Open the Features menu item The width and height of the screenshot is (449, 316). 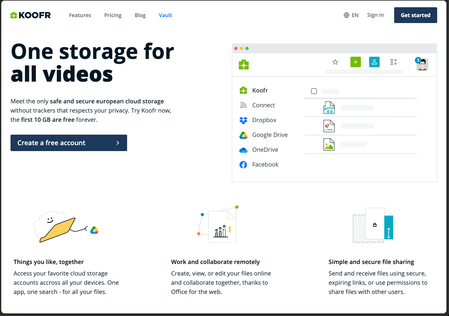80,15
